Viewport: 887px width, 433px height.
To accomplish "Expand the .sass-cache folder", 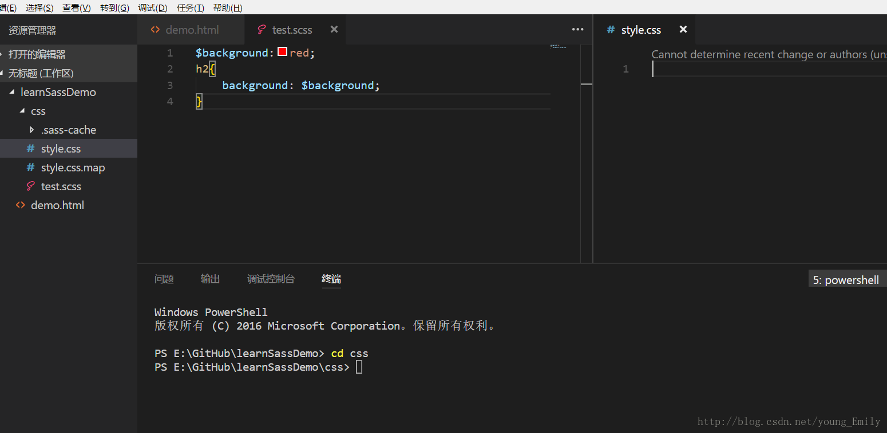I will 69,130.
